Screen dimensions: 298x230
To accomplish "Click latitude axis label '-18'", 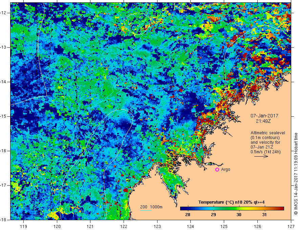I will tap(4, 220).
